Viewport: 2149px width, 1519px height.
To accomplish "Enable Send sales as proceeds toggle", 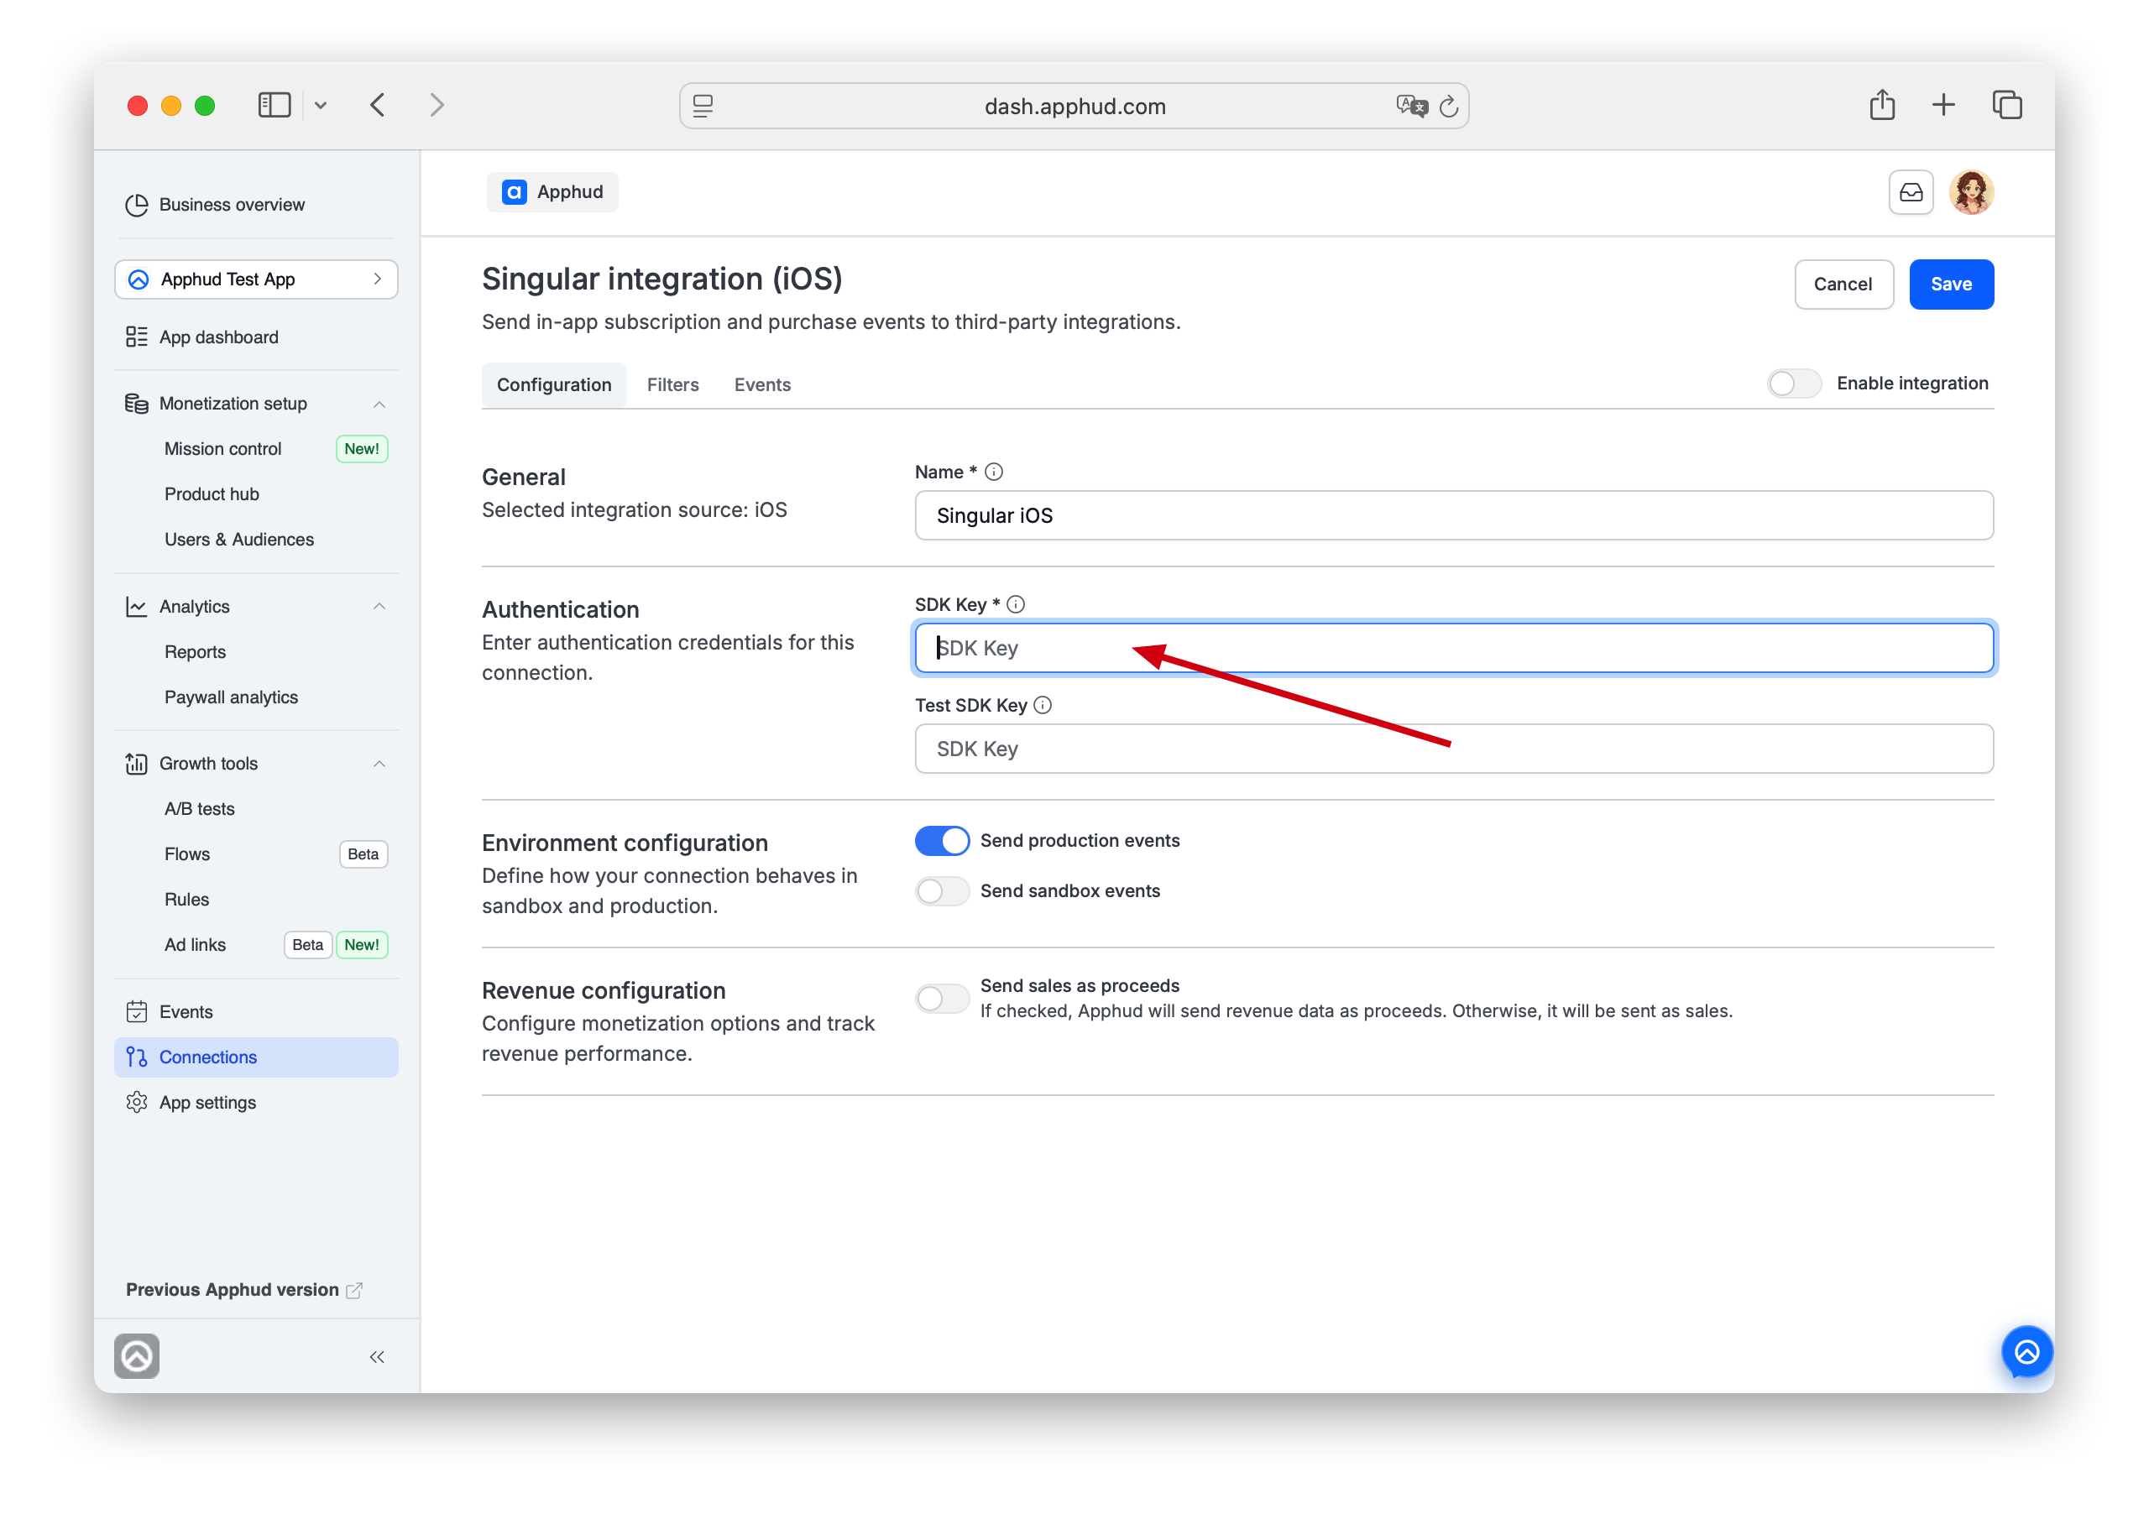I will pos(942,999).
